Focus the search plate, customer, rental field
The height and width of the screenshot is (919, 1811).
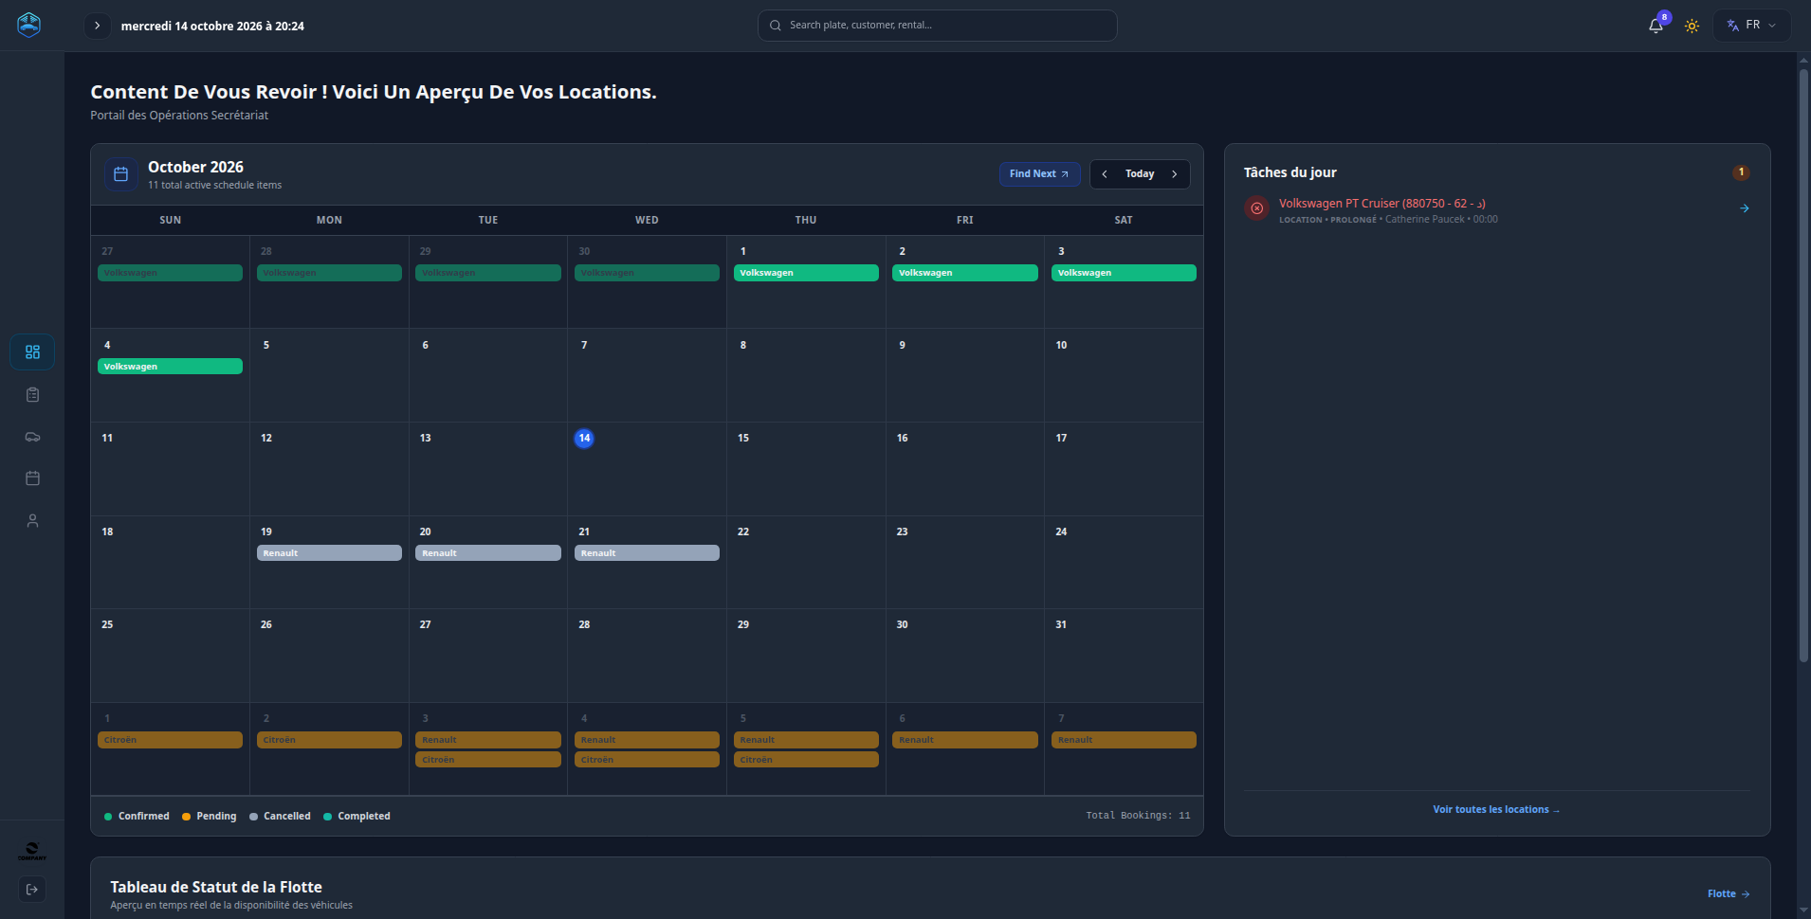(x=937, y=26)
